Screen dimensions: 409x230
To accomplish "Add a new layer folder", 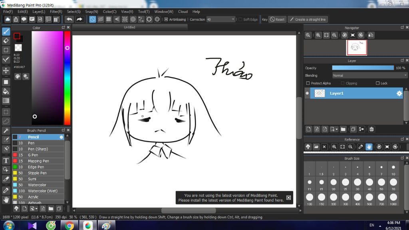I will click(x=343, y=129).
